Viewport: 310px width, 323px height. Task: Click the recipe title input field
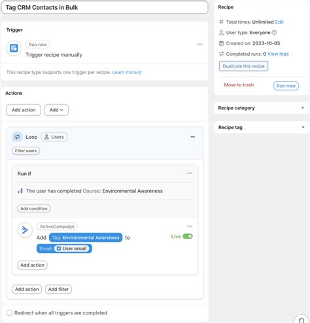(105, 7)
